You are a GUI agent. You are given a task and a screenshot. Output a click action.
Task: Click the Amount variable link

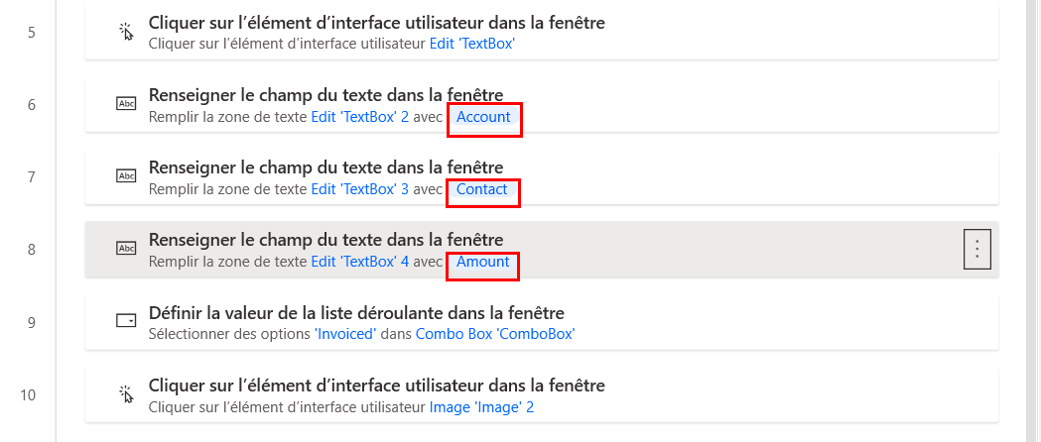tap(482, 262)
